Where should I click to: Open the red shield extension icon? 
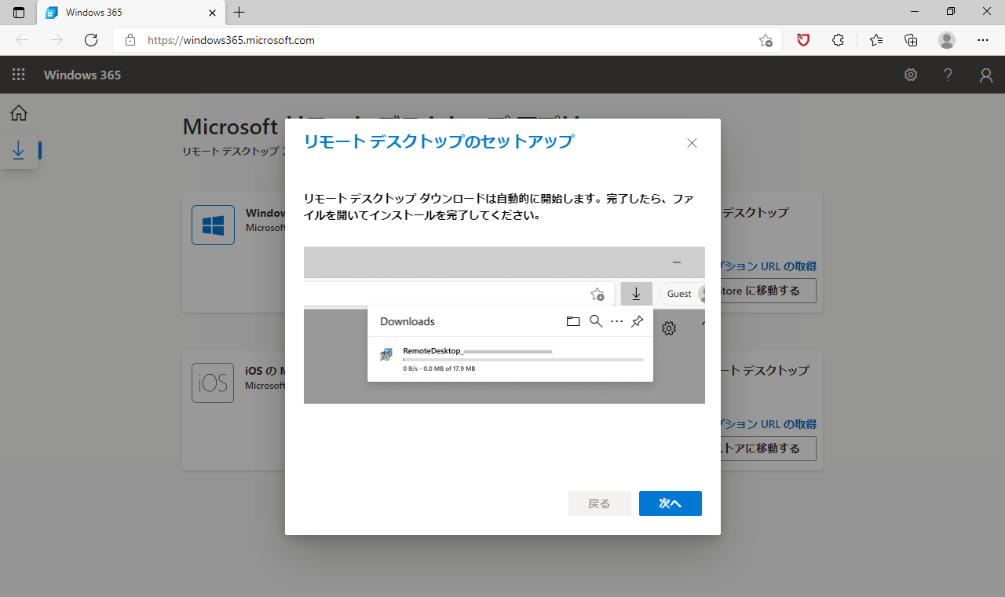(803, 40)
